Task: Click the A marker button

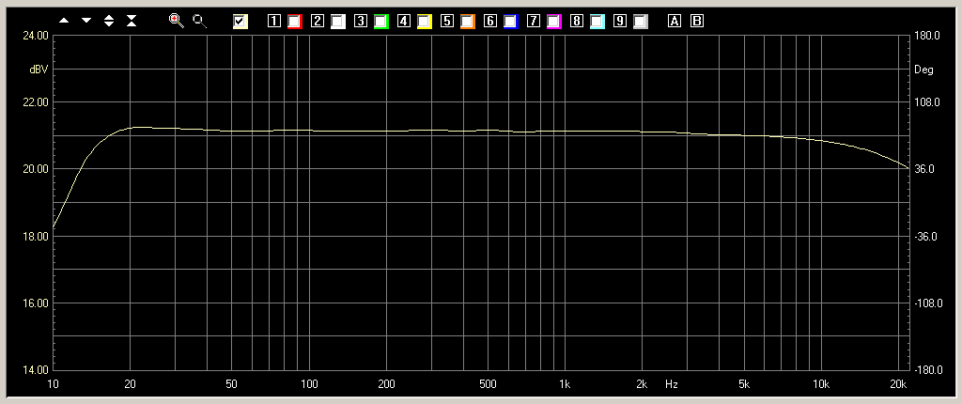Action: [675, 21]
